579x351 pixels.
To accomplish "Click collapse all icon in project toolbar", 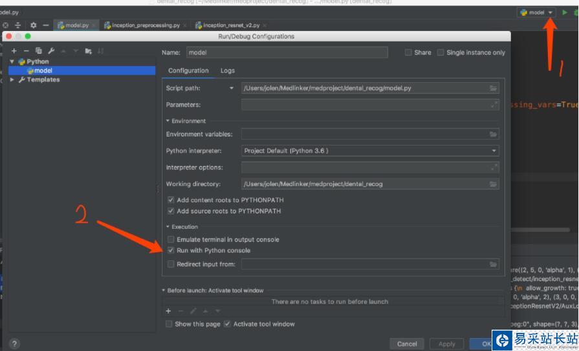I will pos(17,25).
